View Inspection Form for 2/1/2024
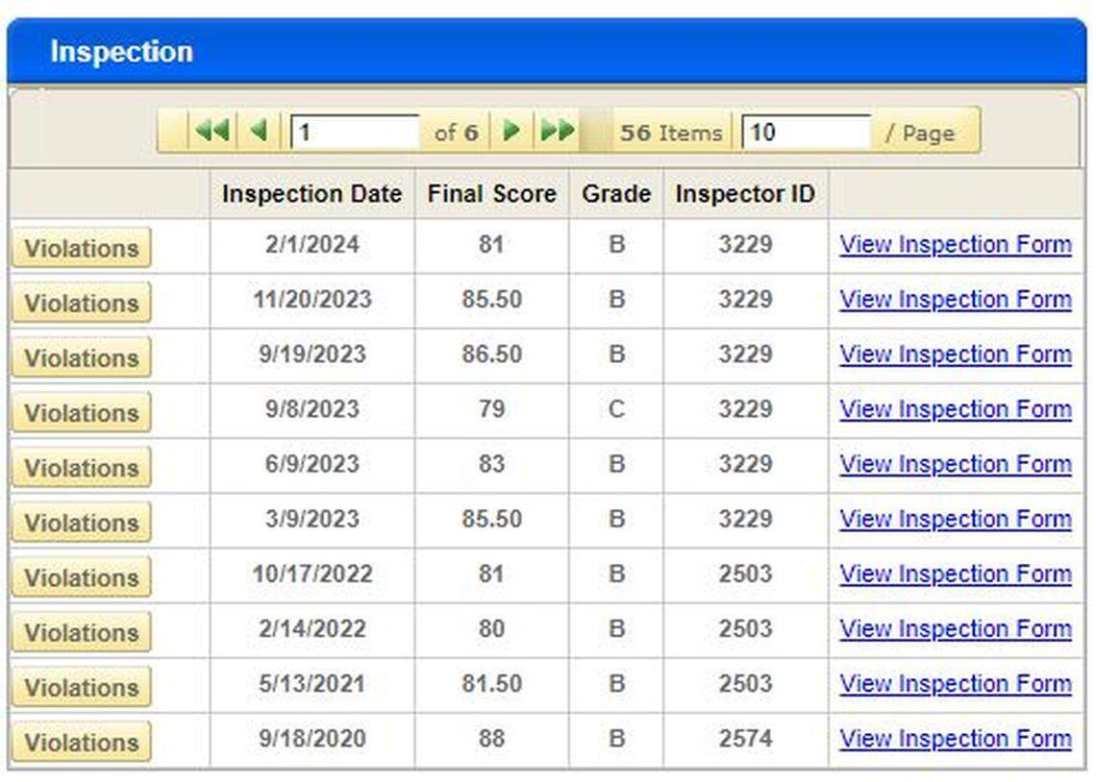The width and height of the screenshot is (1096, 782). coord(955,244)
